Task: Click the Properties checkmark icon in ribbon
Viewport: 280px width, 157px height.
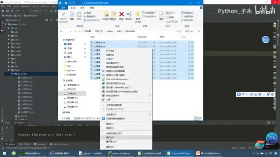Action: tap(161, 14)
